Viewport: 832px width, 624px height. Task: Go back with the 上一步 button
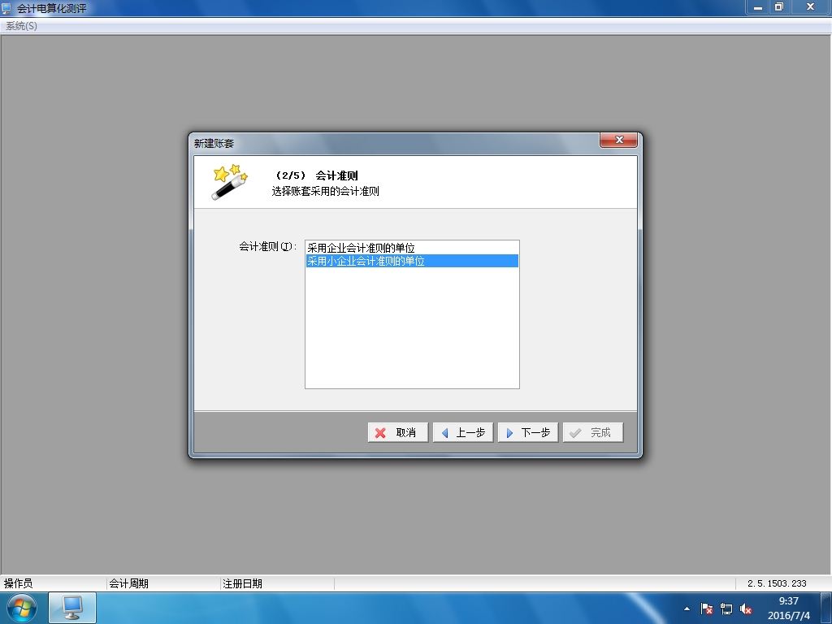pyautogui.click(x=462, y=432)
